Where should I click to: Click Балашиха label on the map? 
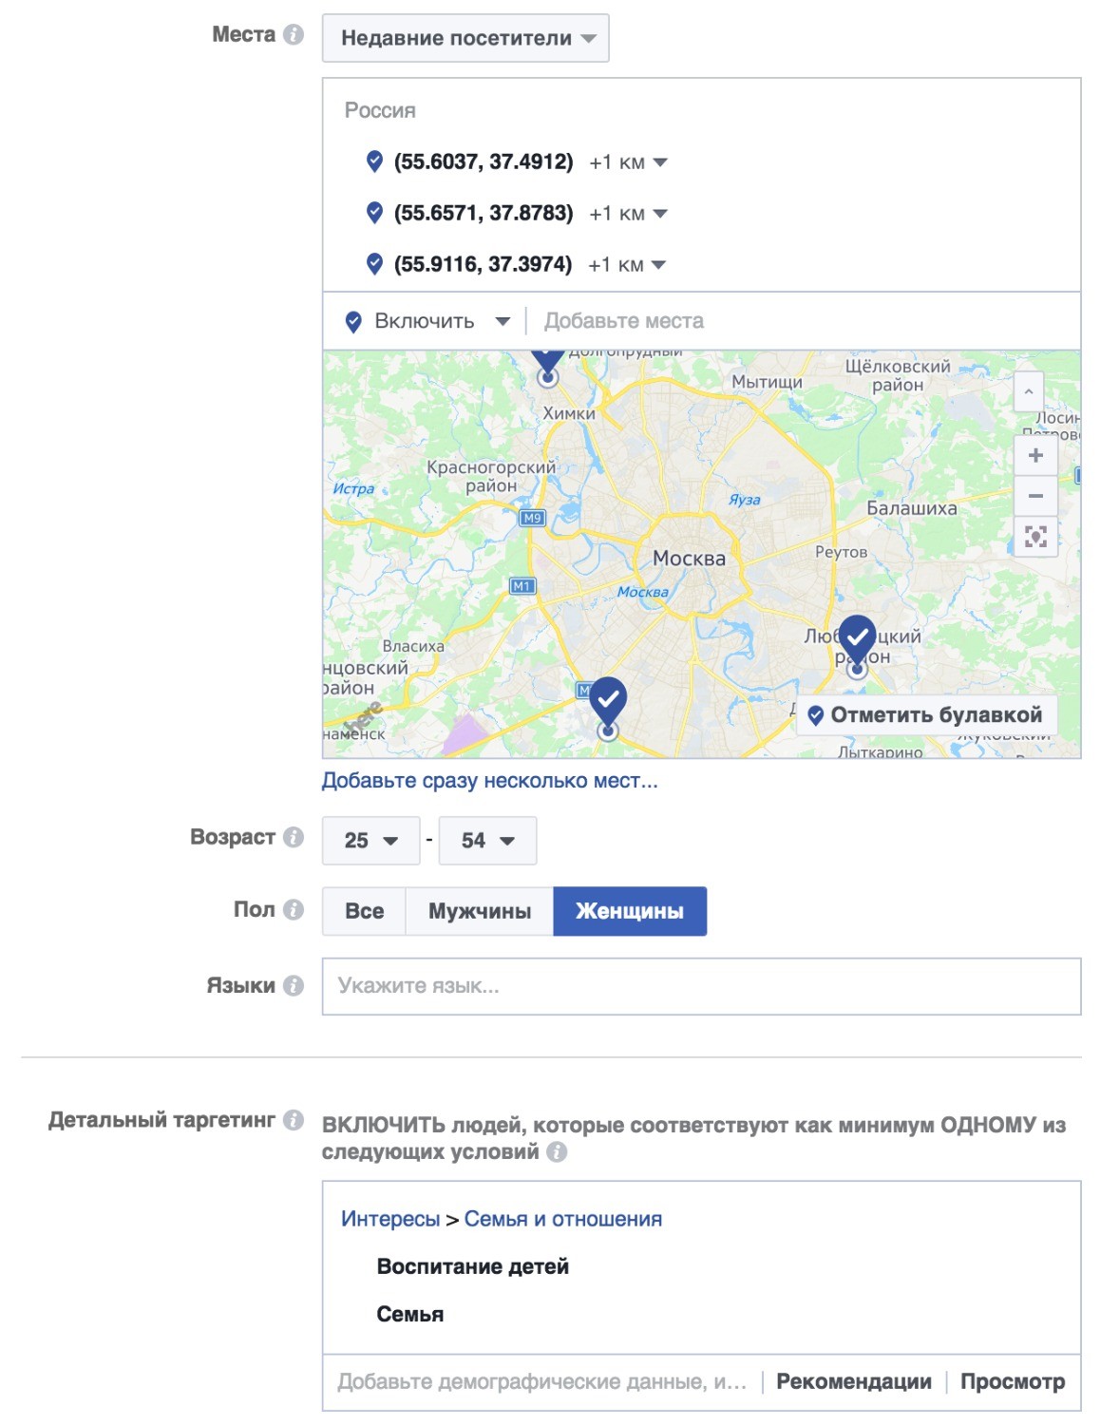point(911,508)
